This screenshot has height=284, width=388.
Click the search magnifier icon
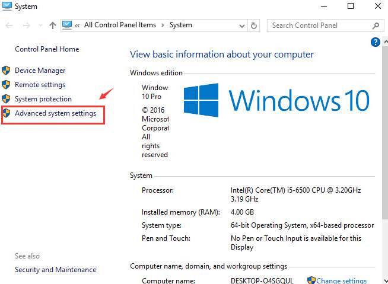(376, 25)
